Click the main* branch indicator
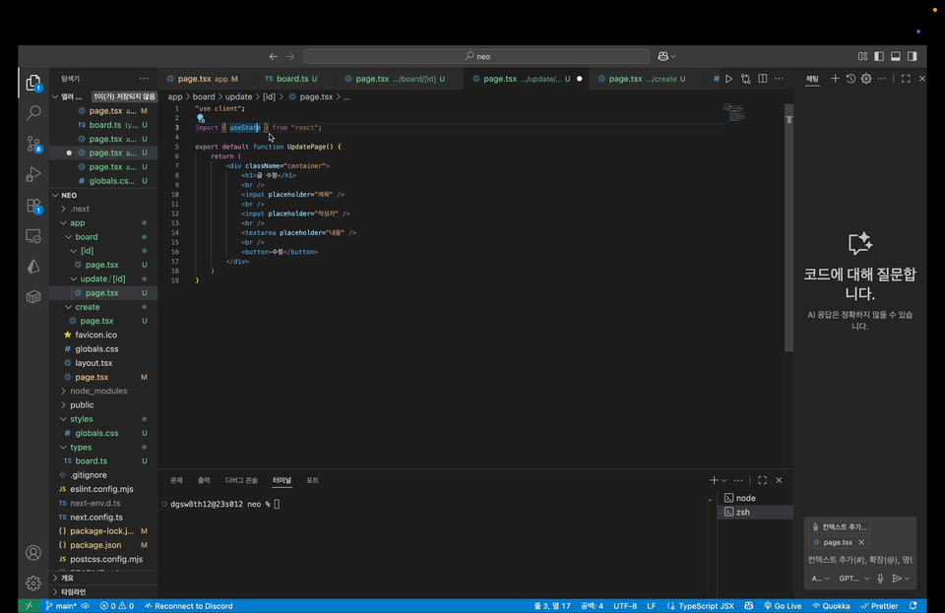Image resolution: width=945 pixels, height=613 pixels. (61, 606)
